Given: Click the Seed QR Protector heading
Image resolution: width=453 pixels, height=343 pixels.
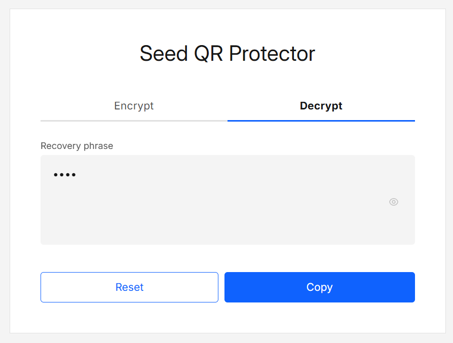Looking at the screenshot, I should [x=227, y=53].
